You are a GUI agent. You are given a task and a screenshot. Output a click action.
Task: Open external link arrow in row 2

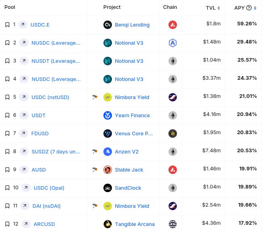point(24,43)
